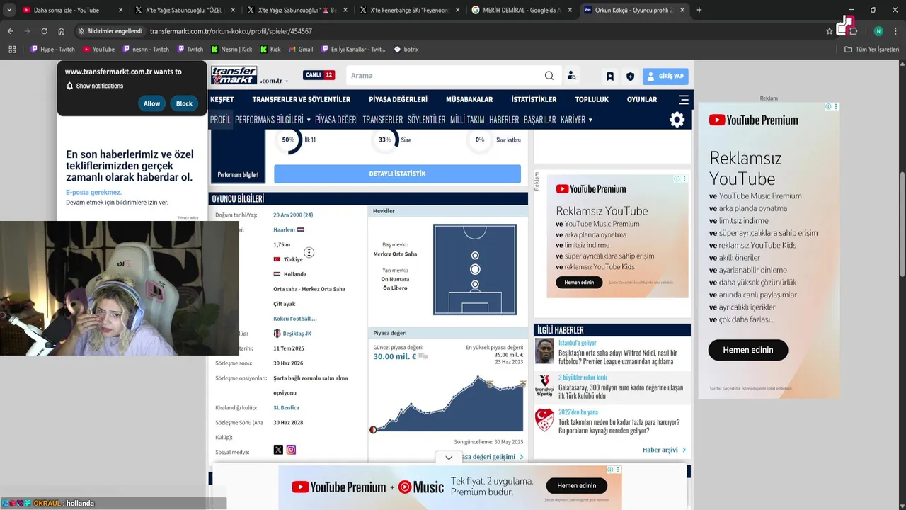Click the market value chart peak point
This screenshot has height=510, width=906.
[x=478, y=377]
